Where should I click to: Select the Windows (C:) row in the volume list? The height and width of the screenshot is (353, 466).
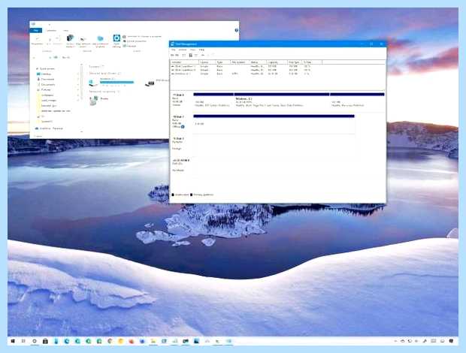[241, 74]
